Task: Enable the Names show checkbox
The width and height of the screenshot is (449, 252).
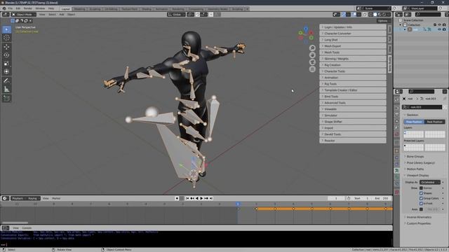Action: [421, 188]
